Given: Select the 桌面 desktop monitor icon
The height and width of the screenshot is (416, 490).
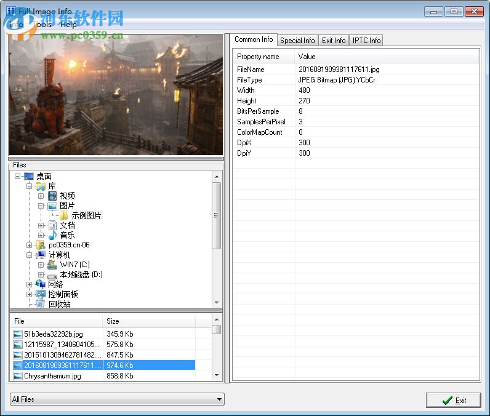Looking at the screenshot, I should (29, 177).
